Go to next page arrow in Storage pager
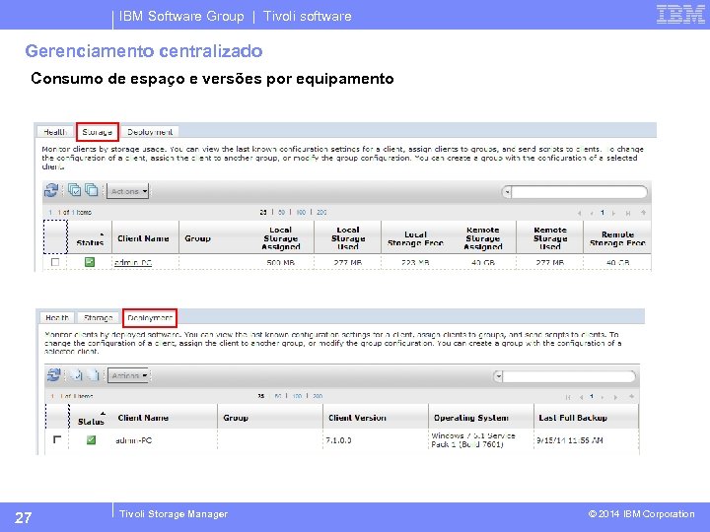This screenshot has width=710, height=532. click(614, 213)
